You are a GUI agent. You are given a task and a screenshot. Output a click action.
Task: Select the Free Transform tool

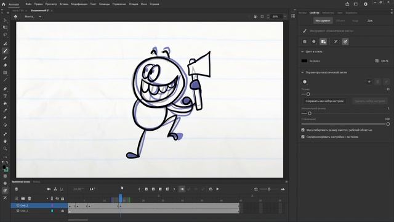5,27
